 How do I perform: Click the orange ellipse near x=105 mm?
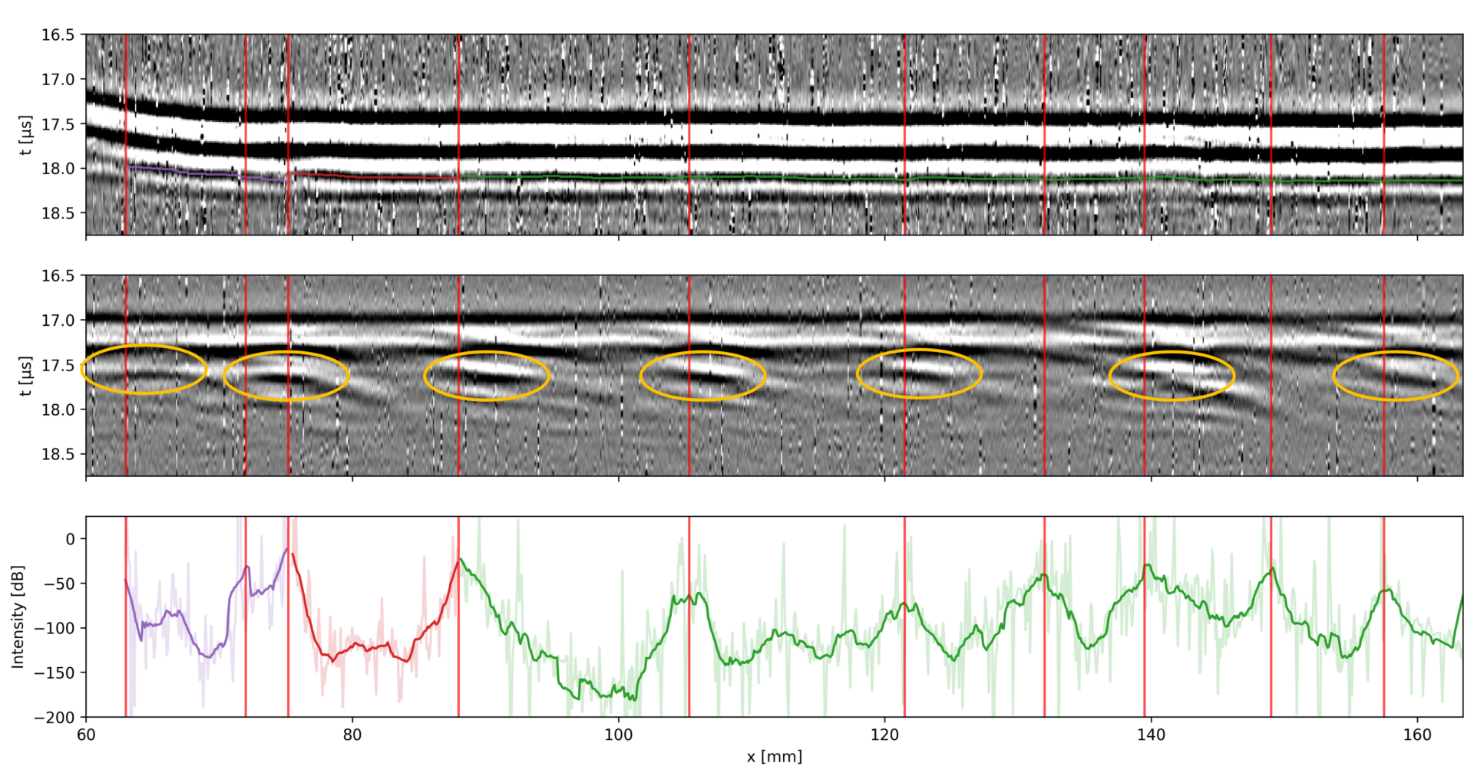click(x=702, y=376)
